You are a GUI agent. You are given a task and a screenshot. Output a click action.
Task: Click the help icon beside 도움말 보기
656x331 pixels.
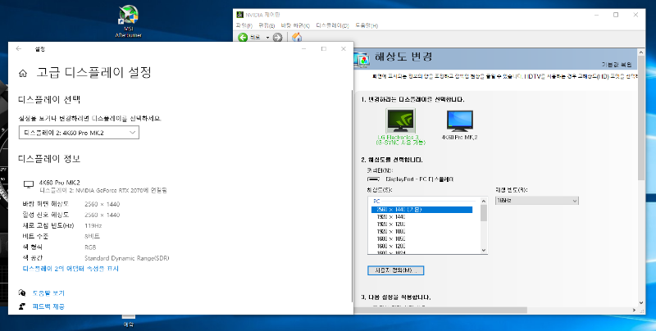[22, 293]
